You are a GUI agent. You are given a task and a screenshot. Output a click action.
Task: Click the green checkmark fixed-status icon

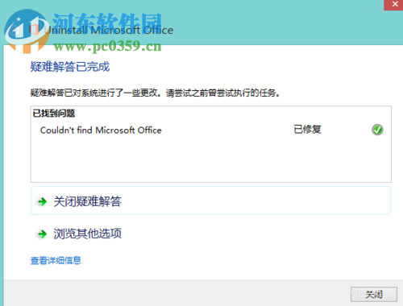click(x=377, y=130)
